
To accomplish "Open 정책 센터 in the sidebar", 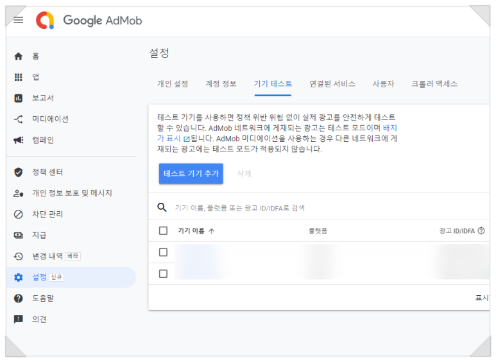I will (x=47, y=172).
